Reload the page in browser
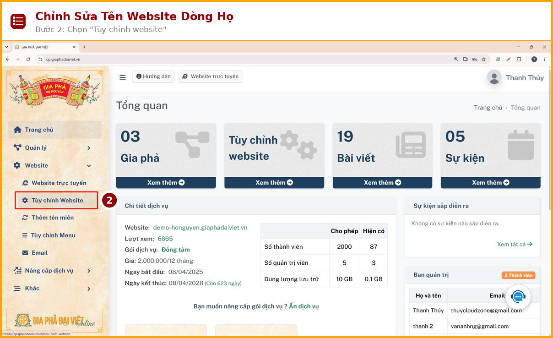The width and height of the screenshot is (553, 338). [28, 59]
